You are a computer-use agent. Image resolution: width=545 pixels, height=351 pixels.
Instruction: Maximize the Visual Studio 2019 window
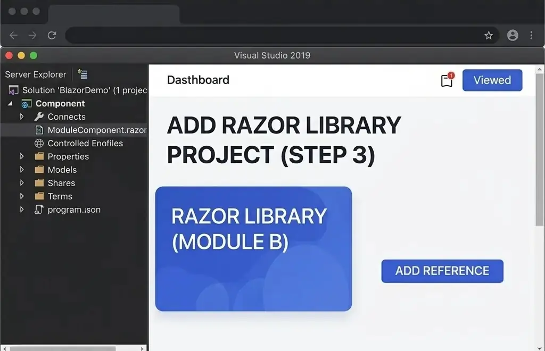click(x=34, y=55)
